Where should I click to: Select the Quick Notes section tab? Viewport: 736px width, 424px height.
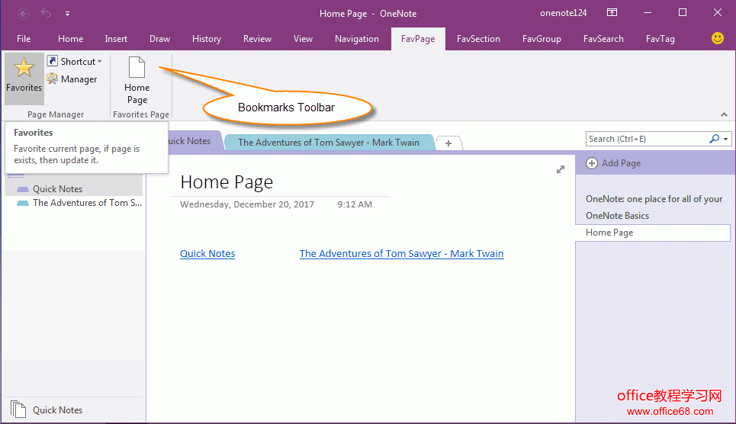(194, 141)
